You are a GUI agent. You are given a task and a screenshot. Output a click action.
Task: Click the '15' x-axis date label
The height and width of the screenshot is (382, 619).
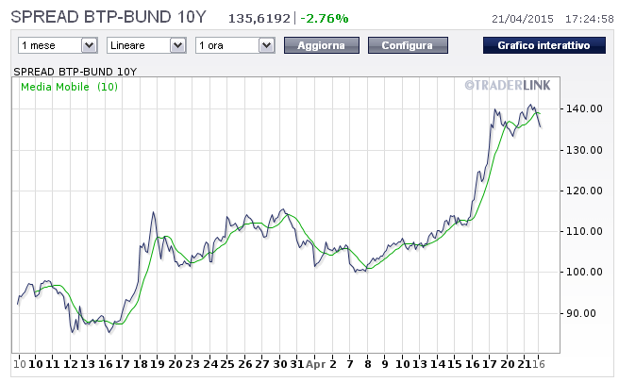pos(455,364)
